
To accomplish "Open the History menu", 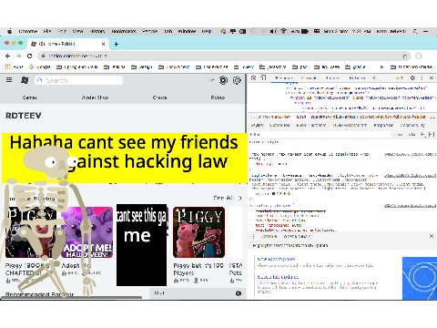I will pos(97,31).
